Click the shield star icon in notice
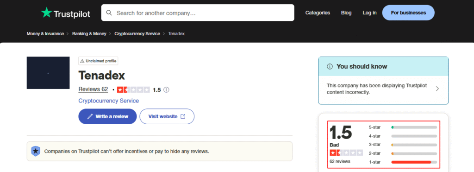This screenshot has width=474, height=172. (x=36, y=151)
